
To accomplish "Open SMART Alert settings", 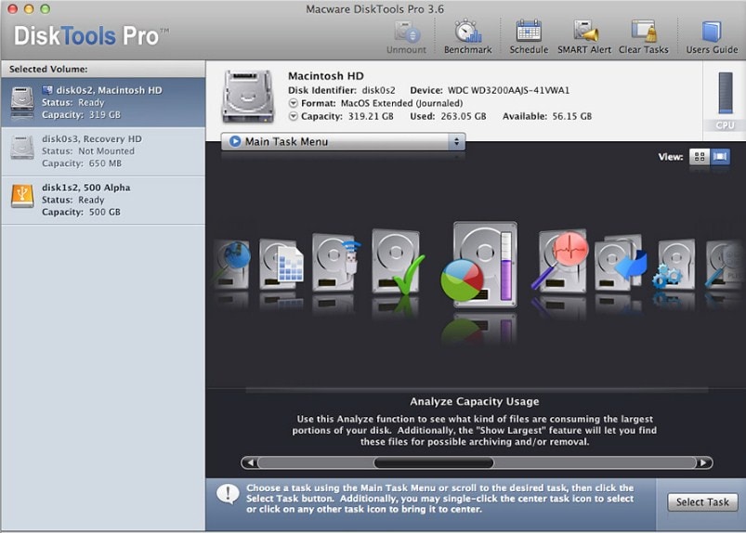I will (584, 36).
